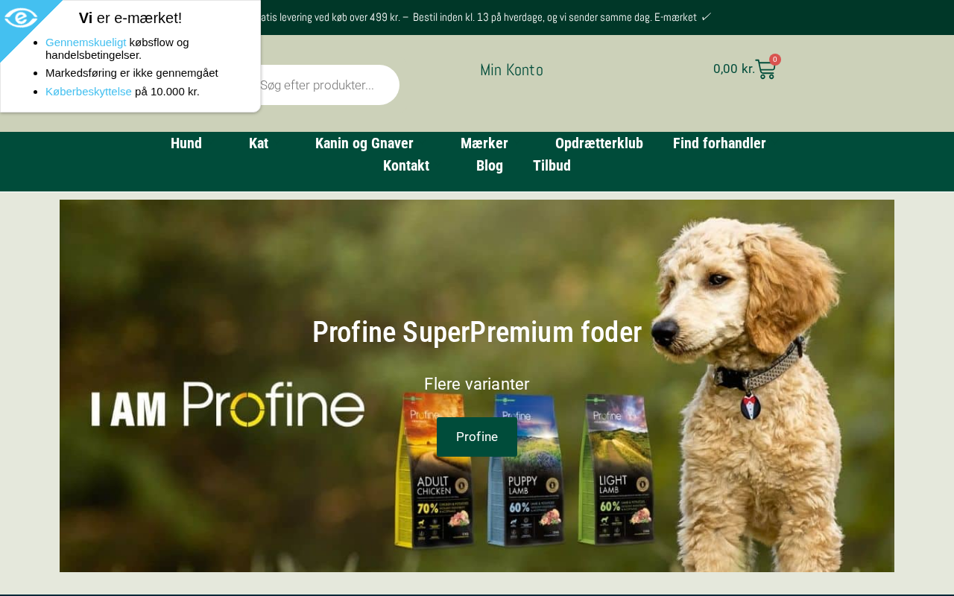This screenshot has width=954, height=596.
Task: Open Find forhandler page
Action: (x=719, y=143)
